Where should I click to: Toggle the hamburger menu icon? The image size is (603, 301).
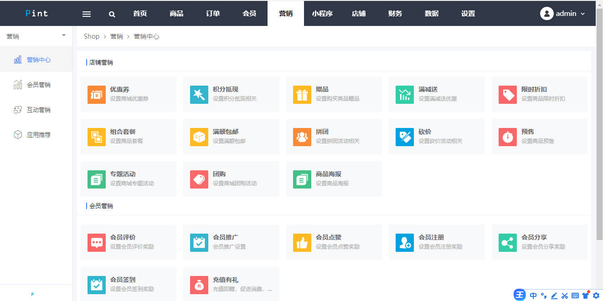coord(87,14)
